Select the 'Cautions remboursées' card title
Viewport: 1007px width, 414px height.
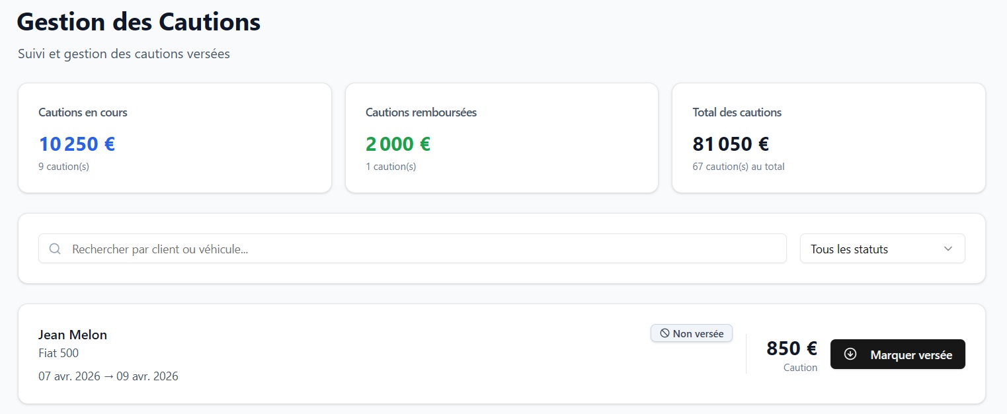point(421,112)
